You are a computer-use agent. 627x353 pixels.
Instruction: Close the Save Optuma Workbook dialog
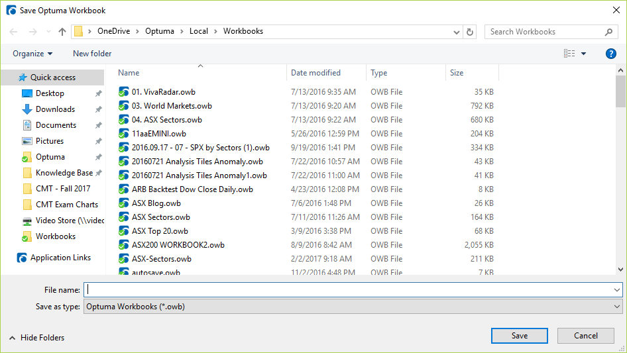[x=616, y=10]
